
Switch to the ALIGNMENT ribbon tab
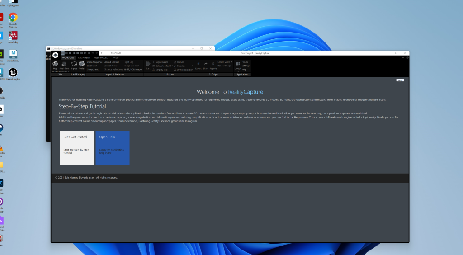(84, 58)
